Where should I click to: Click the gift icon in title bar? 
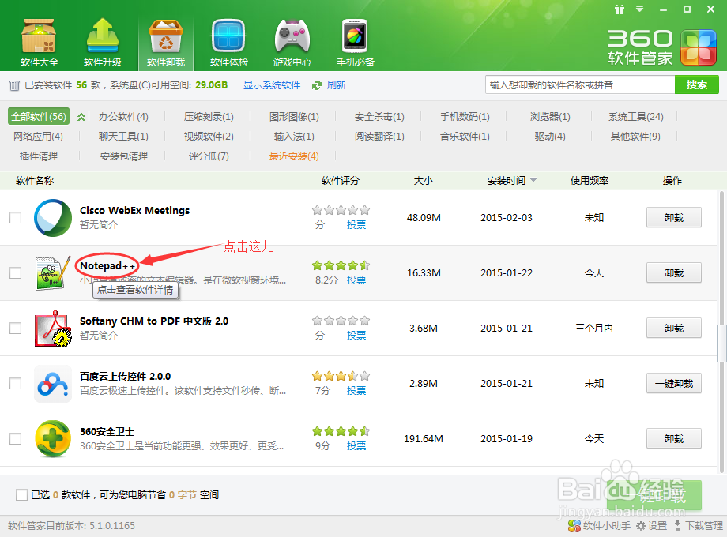620,9
